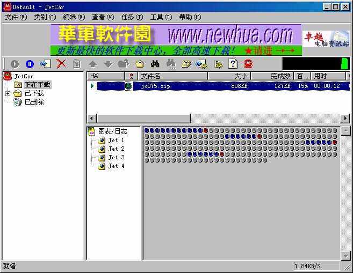This screenshot has height=273, width=353.
Task: Click the move task up arrow icon
Action: [x=92, y=64]
